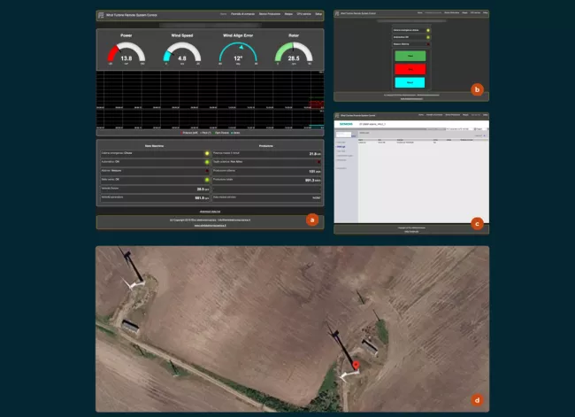Click the orange 'd' badge on the map

pyautogui.click(x=477, y=400)
